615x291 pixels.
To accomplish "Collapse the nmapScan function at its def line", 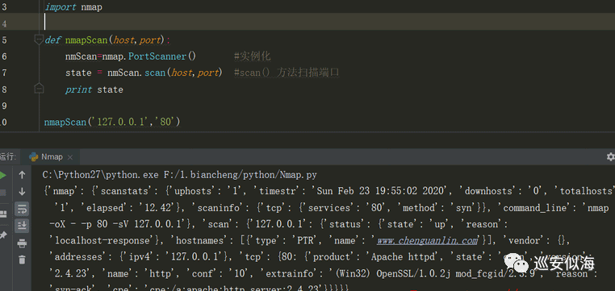I will [x=39, y=40].
